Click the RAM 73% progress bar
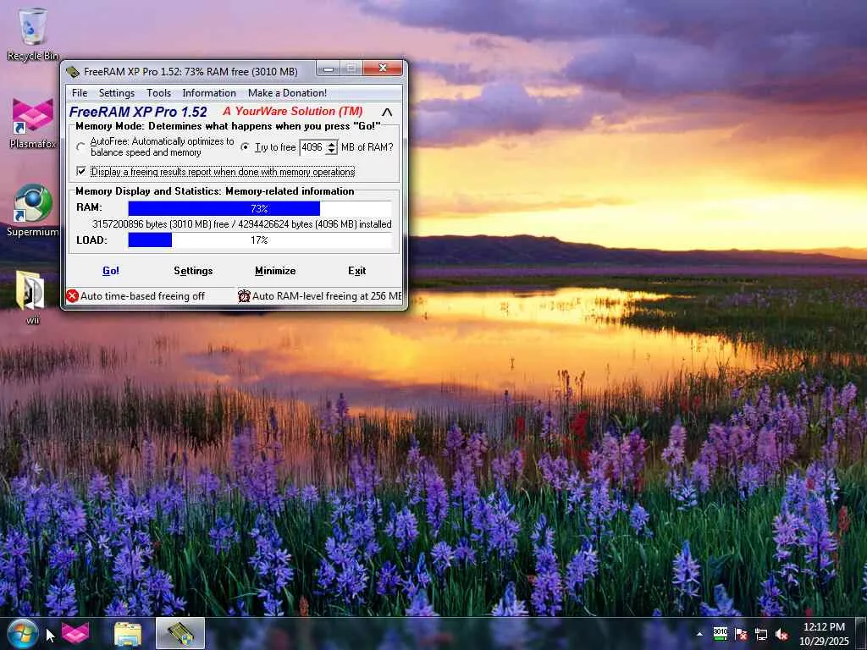Screen dimensions: 867x650 [260, 208]
